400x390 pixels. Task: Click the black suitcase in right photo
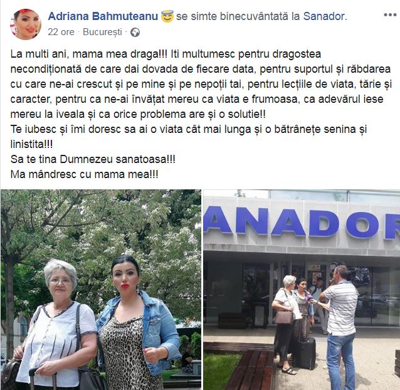point(305,353)
